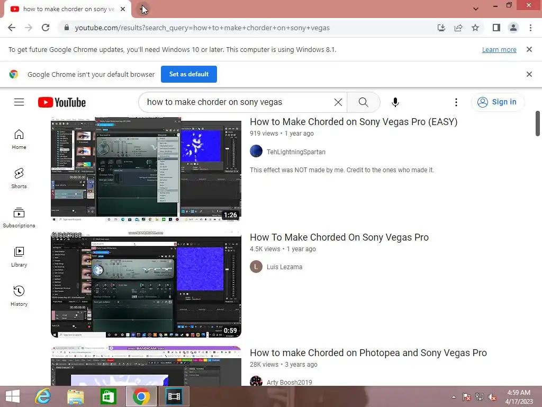The height and width of the screenshot is (407, 542).
Task: Click the magnifier search button
Action: click(363, 102)
